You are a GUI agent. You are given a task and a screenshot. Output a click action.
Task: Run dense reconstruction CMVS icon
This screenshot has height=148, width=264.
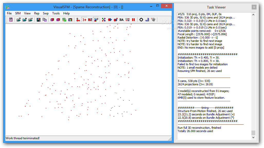(128, 20)
